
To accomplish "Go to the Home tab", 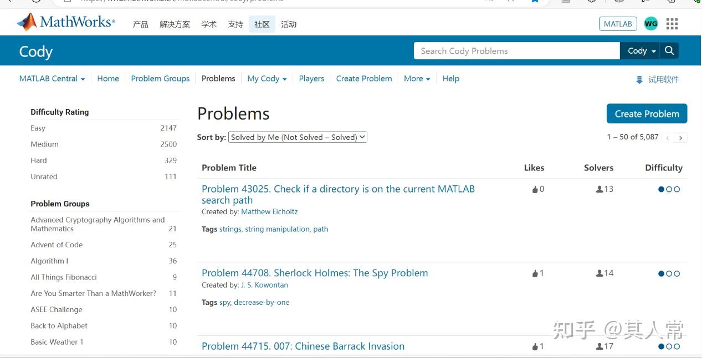I will (108, 79).
